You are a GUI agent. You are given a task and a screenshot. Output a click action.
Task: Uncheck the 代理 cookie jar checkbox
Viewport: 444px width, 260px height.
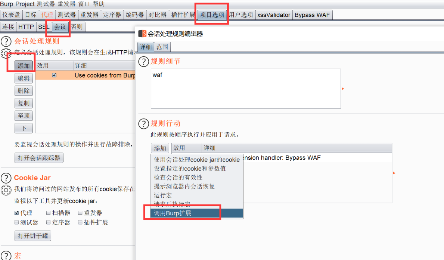pyautogui.click(x=17, y=213)
